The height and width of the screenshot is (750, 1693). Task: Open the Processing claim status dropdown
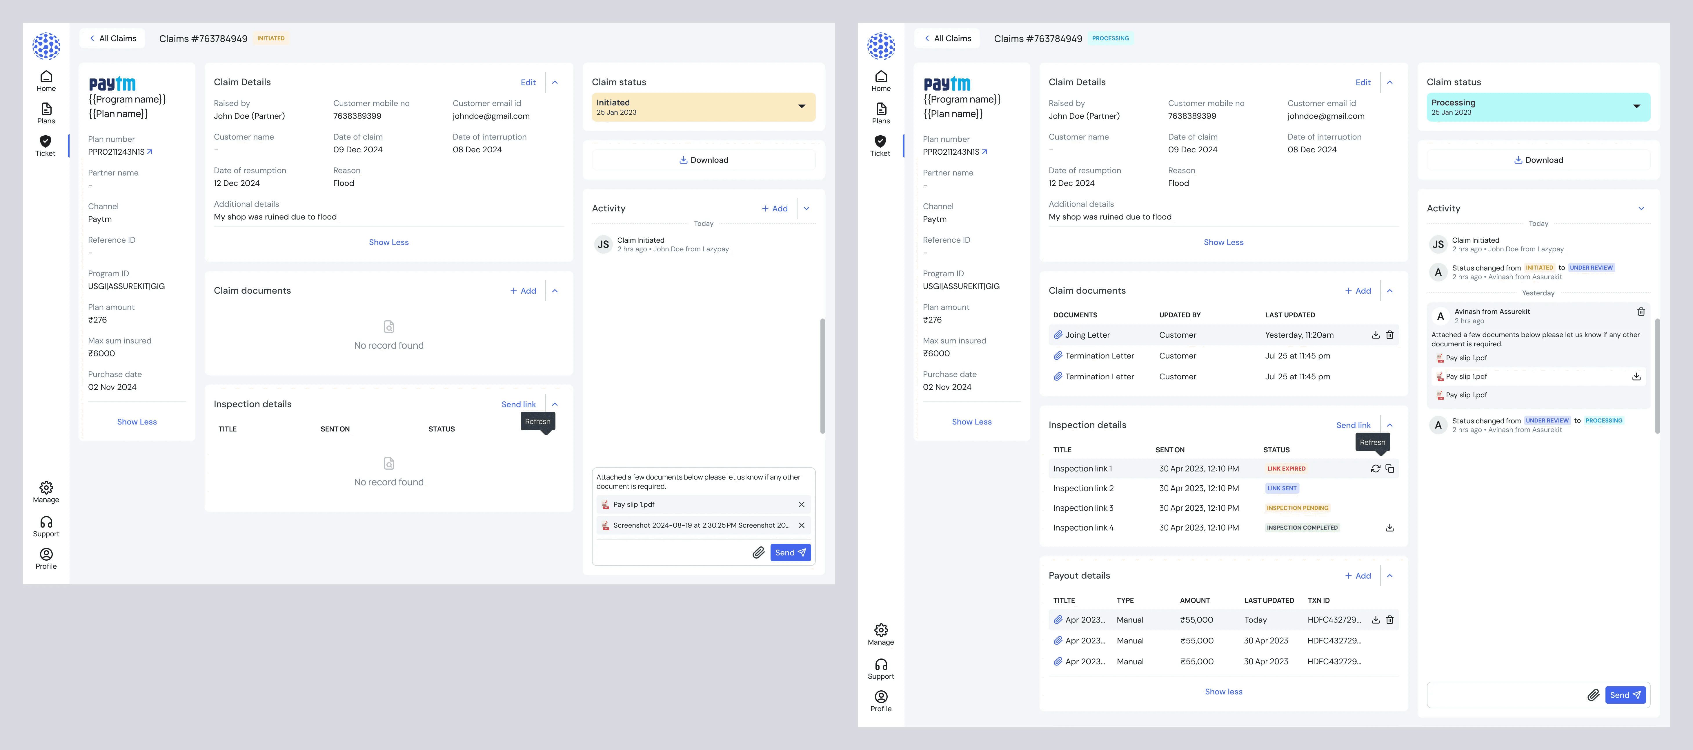(x=1538, y=107)
